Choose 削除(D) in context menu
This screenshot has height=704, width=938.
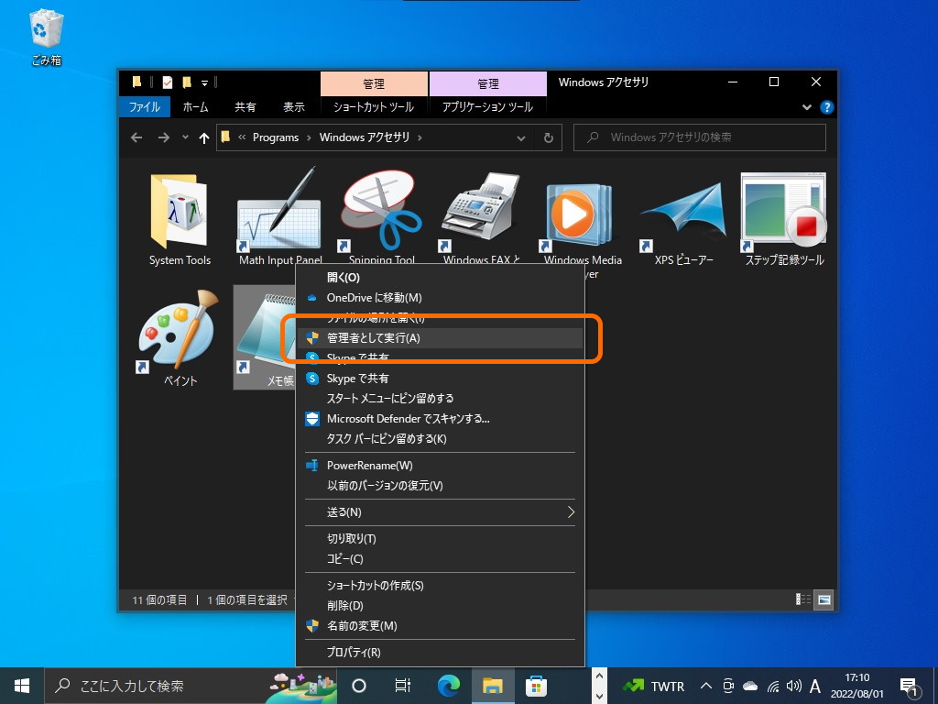point(440,605)
